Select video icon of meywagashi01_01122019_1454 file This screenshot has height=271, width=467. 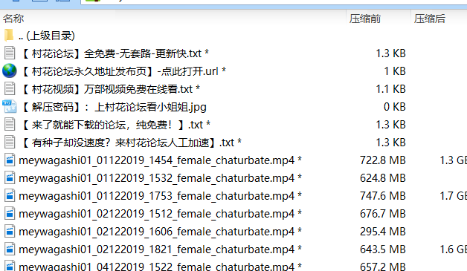point(10,160)
